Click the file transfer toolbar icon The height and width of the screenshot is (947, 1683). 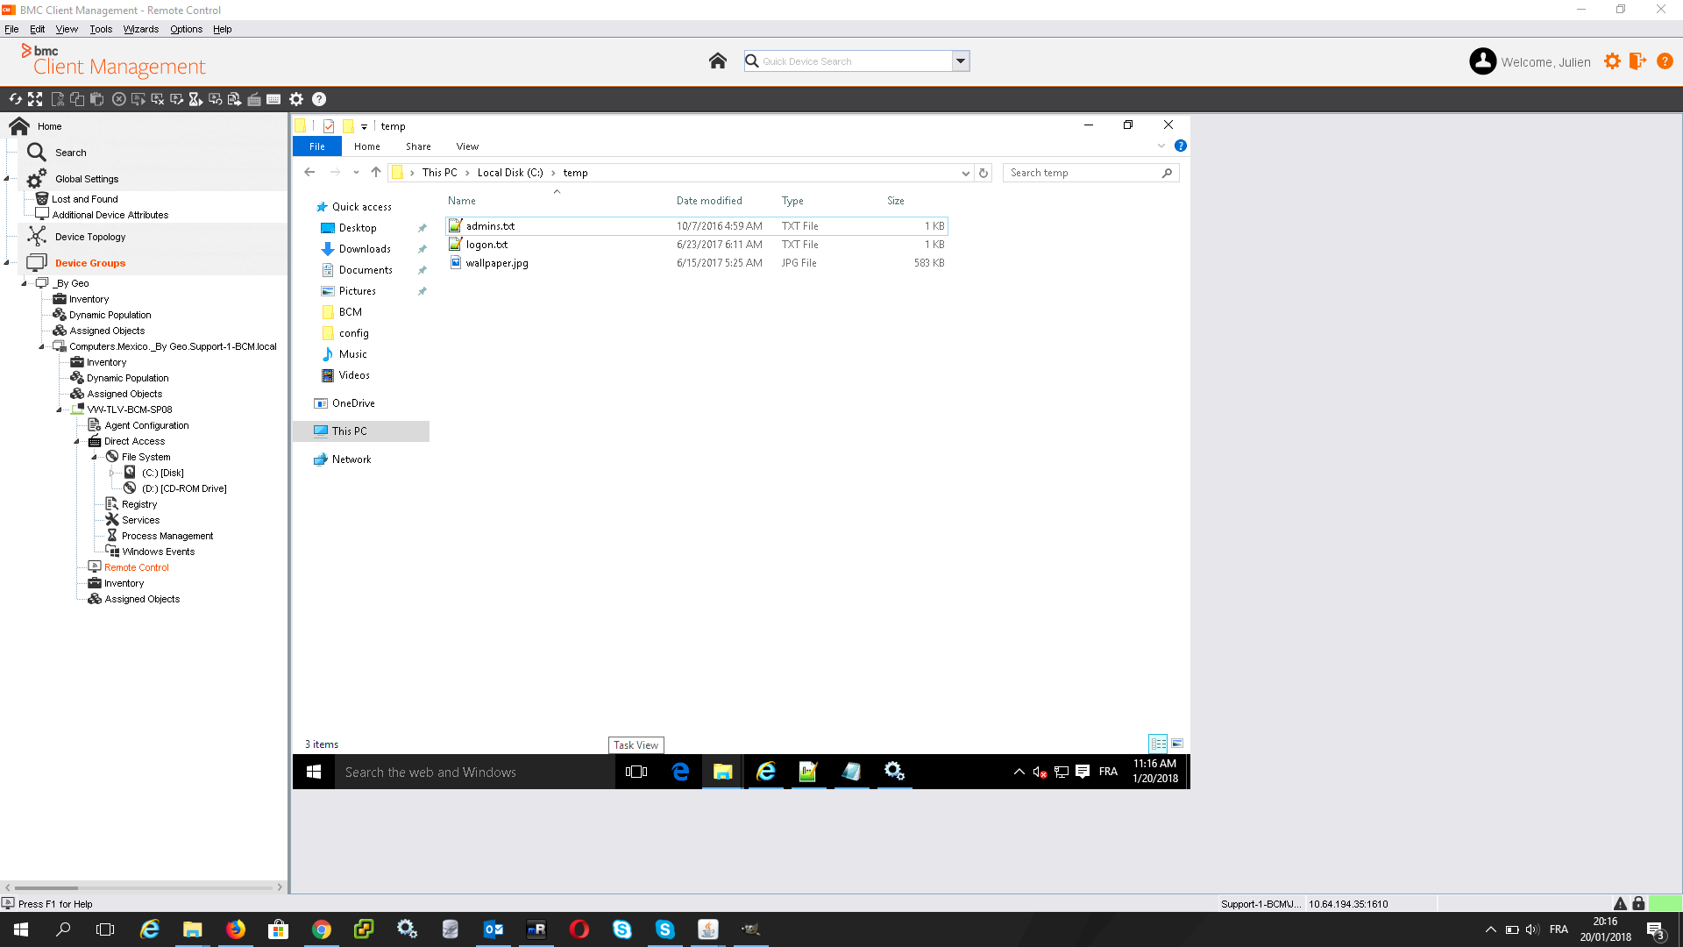(234, 99)
